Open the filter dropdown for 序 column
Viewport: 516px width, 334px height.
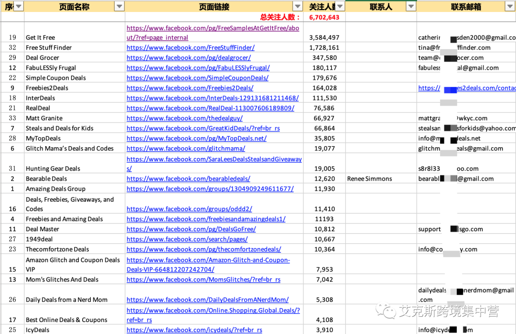[19, 6]
